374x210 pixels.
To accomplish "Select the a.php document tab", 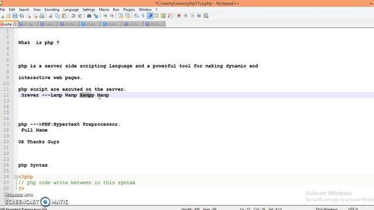I will coord(8,24).
